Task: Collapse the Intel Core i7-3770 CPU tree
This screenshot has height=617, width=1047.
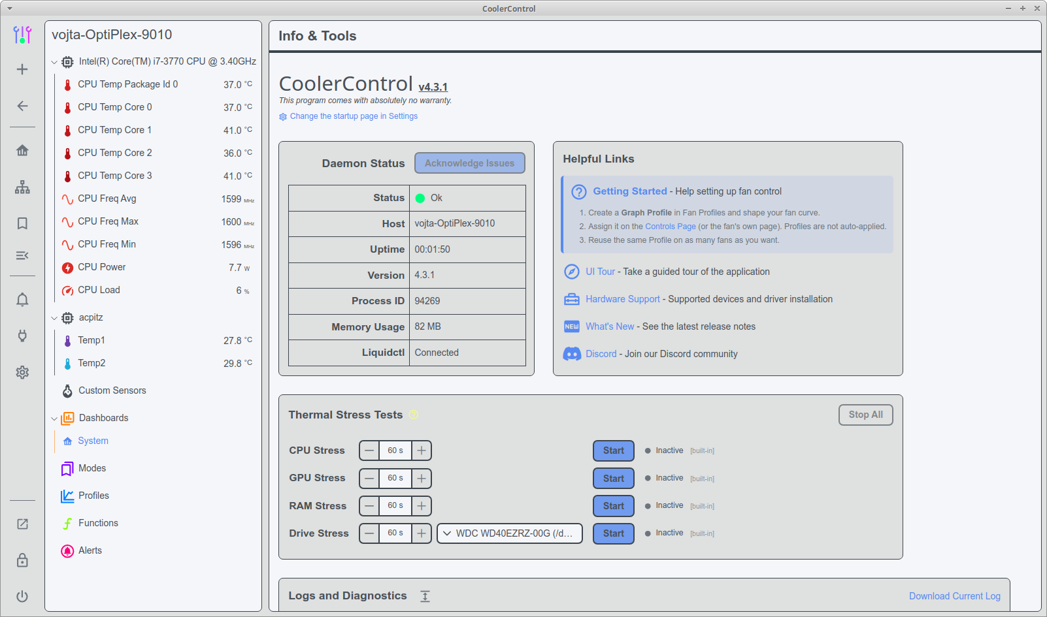Action: [x=54, y=62]
